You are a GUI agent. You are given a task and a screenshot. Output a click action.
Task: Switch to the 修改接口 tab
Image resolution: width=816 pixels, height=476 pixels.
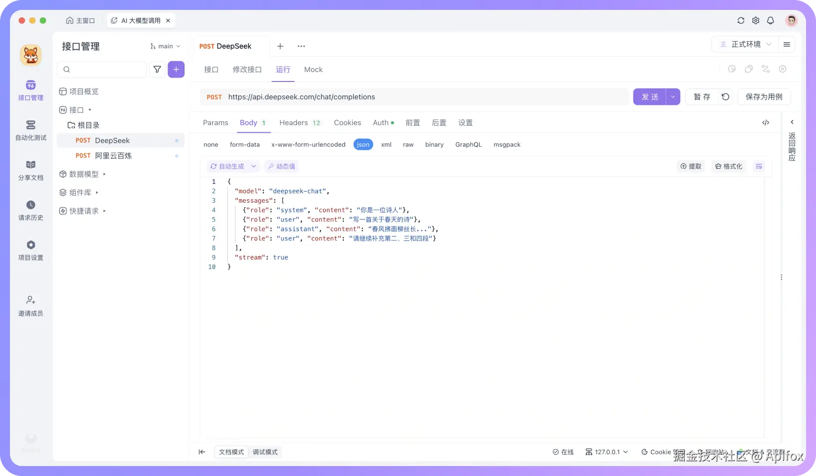tap(247, 70)
